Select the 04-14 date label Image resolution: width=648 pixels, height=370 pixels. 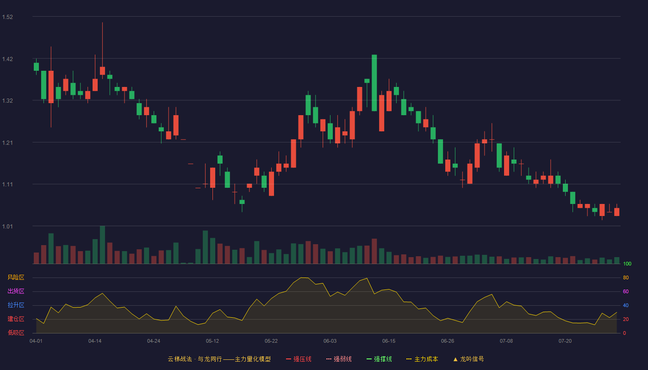coord(95,341)
